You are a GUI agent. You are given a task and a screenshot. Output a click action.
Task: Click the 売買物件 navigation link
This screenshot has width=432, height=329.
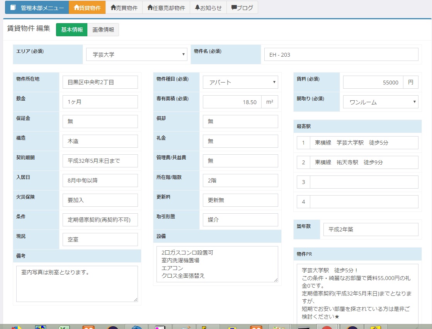pos(124,7)
